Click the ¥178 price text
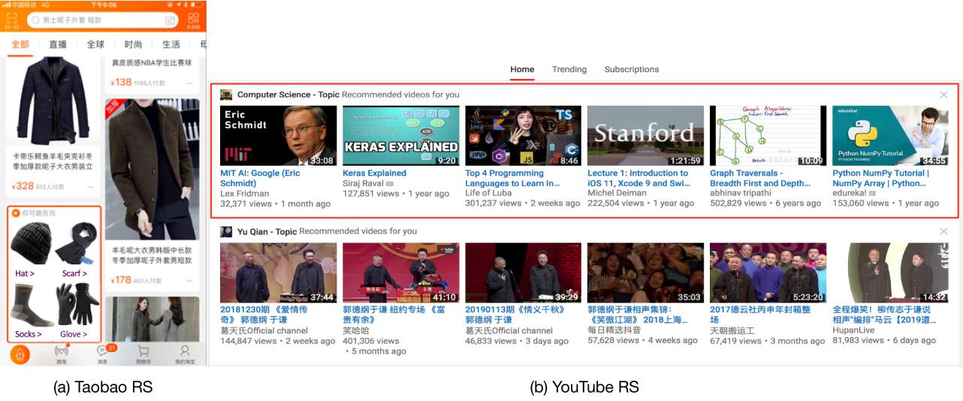Screen dimensions: 963x401 pyautogui.click(x=122, y=280)
